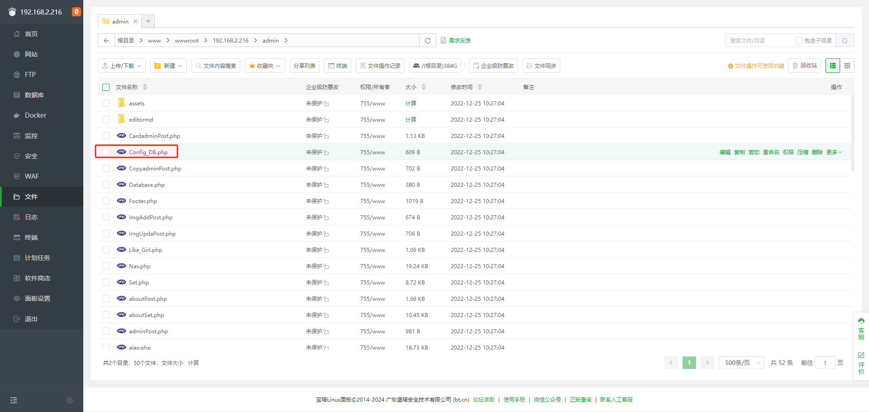This screenshot has height=412, width=869.
Task: Click the orange notification badge showing 0
Action: pos(76,12)
